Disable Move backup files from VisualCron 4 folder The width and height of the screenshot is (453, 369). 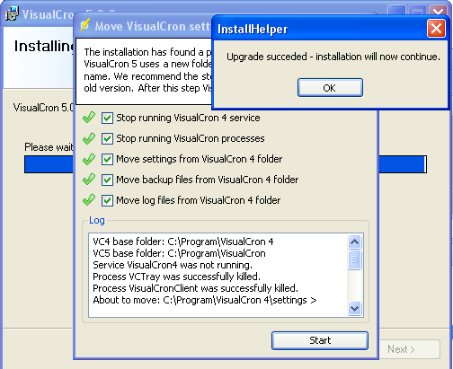[107, 180]
